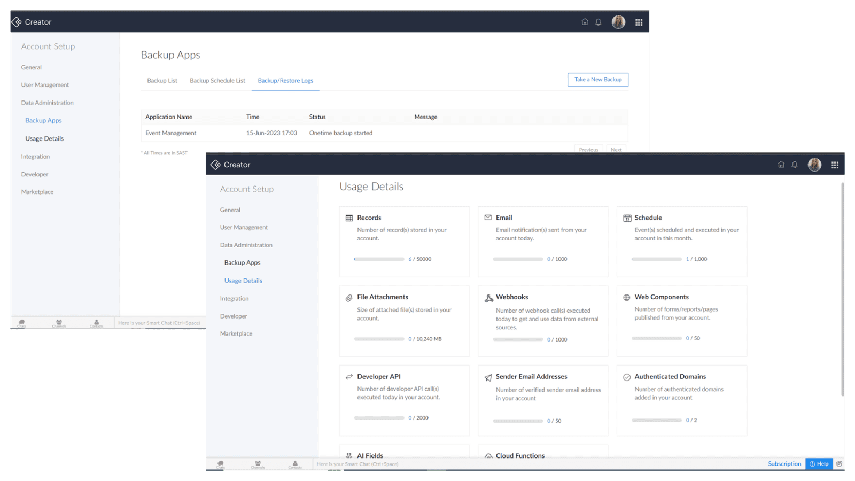
Task: Click the Records table icon
Action: [349, 218]
